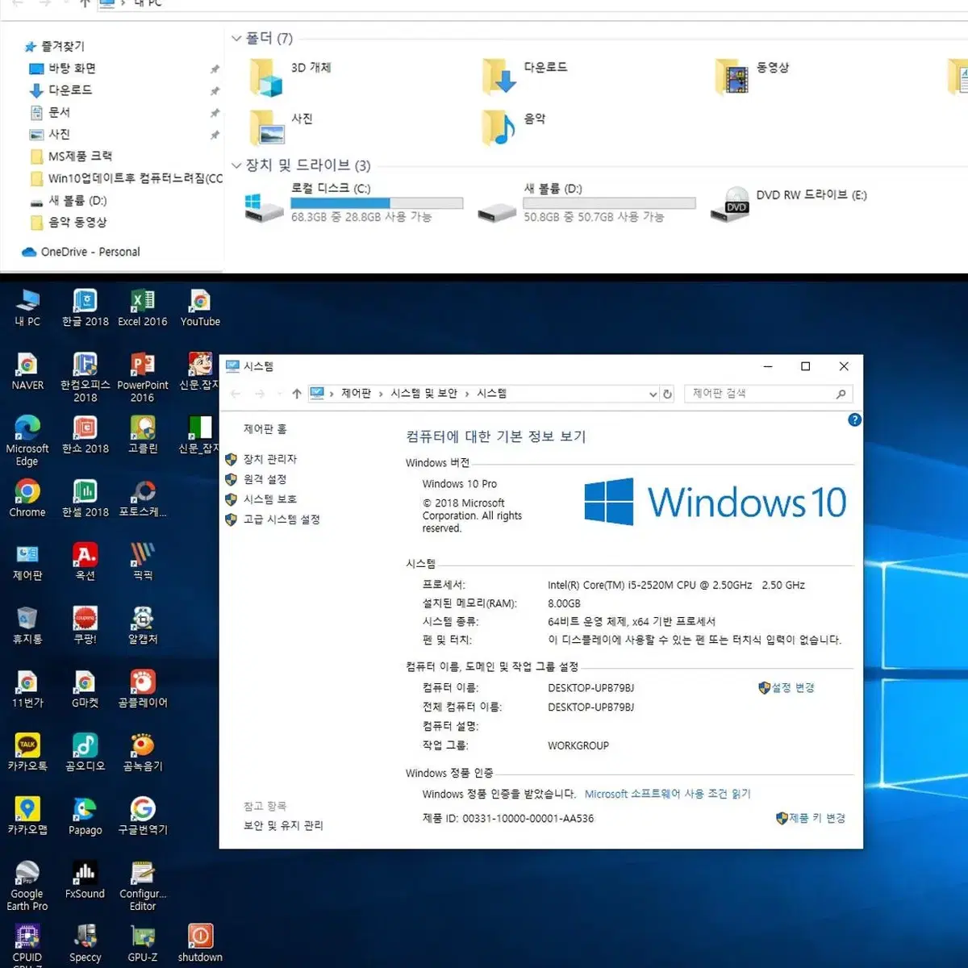Click the refresh button in 시스템 address bar
Image resolution: width=968 pixels, height=968 pixels.
point(667,394)
